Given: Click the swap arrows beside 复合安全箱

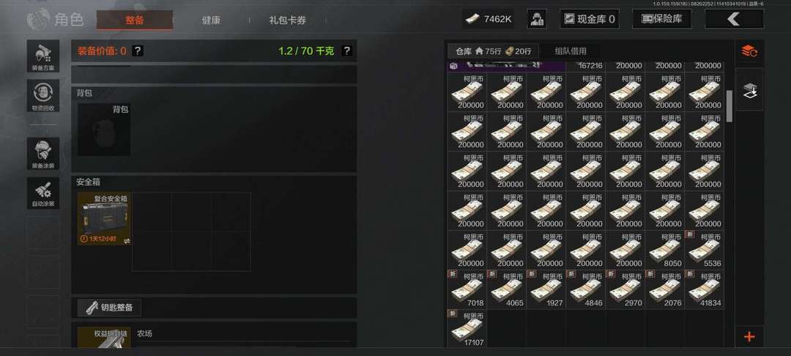Looking at the screenshot, I should pos(127,241).
